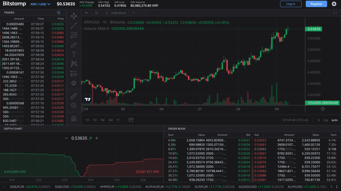The image size is (341, 191).
Task: Click the TradingView logo on chart
Action: (x=88, y=99)
